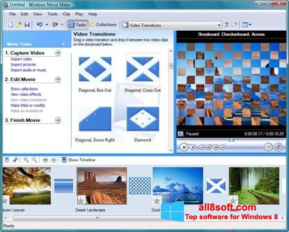289x232 pixels.
Task: Toggle Show Timeline view
Action: [x=78, y=160]
